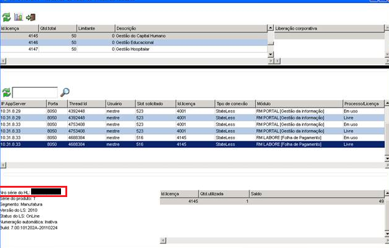The height and width of the screenshot is (248, 389).
Task: Select the usage row with Saldo 49
Action: pos(272,201)
